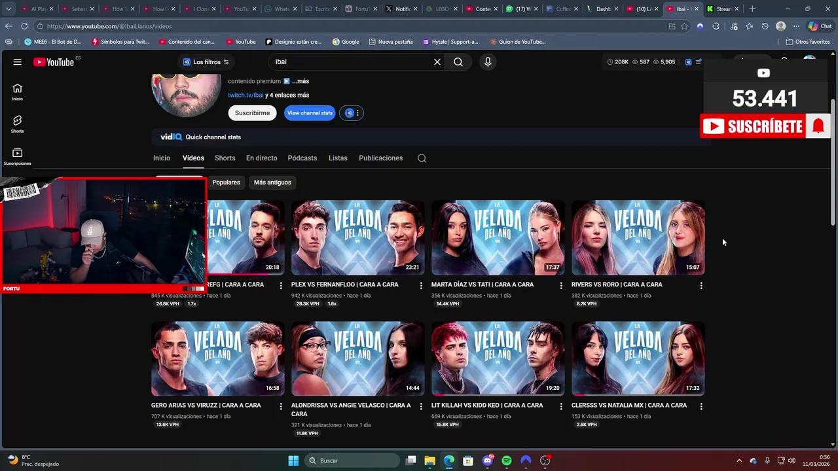Screen dimensions: 838x471
Task: Open the Windows Start button
Action: [293, 461]
